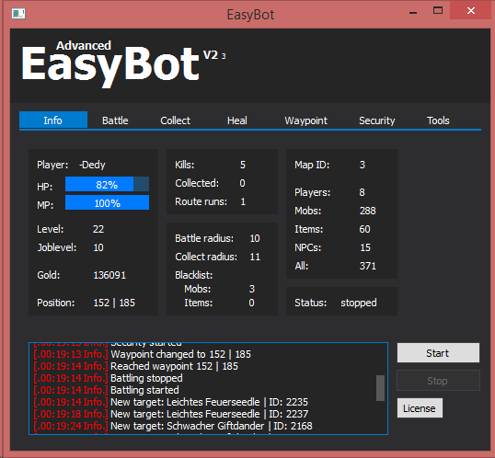Close the EasyBot window

(471, 11)
